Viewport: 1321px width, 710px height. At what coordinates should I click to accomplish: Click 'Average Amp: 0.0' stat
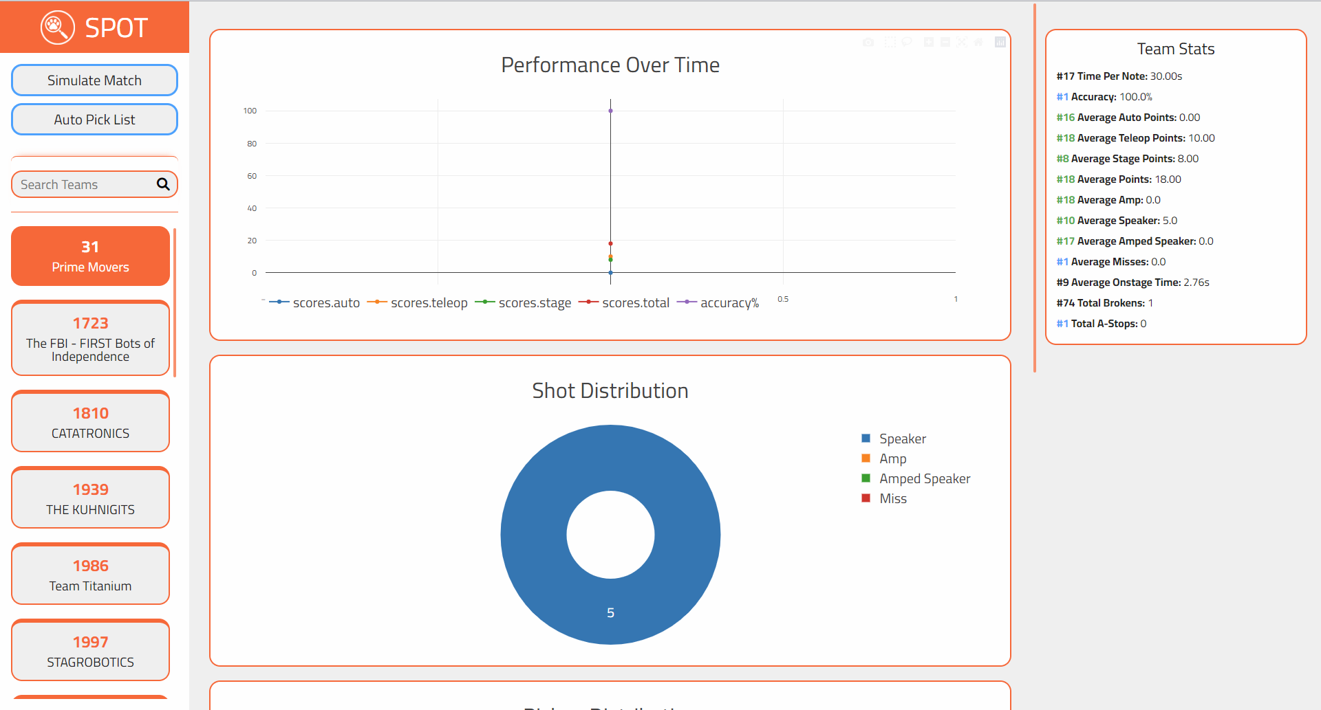click(x=1108, y=200)
